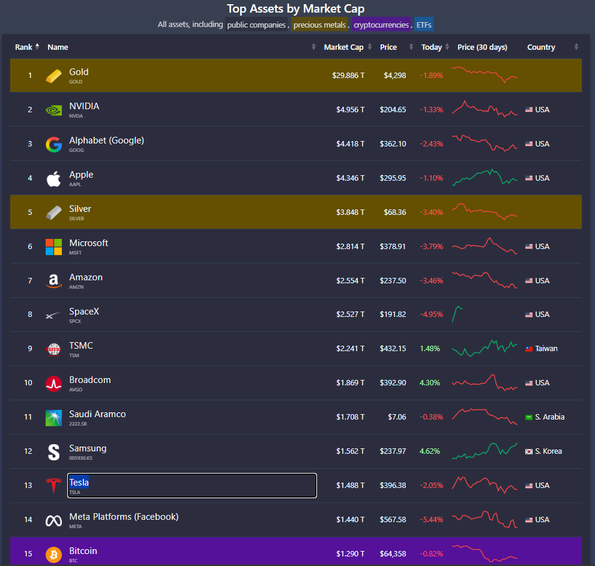Sort table by Today column arrows
Viewport: 595px width, 566px height.
pyautogui.click(x=447, y=47)
